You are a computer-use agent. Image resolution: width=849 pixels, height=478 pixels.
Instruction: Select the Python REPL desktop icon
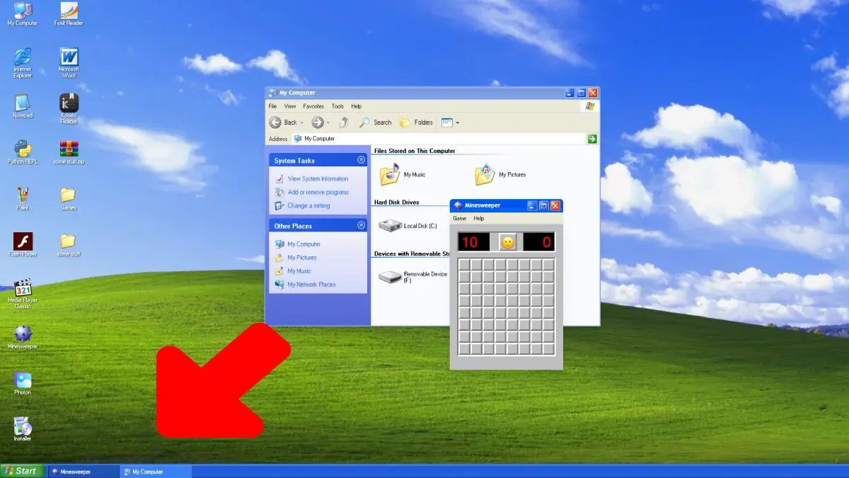(23, 152)
